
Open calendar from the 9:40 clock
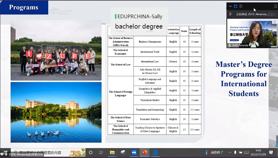(x=258, y=153)
